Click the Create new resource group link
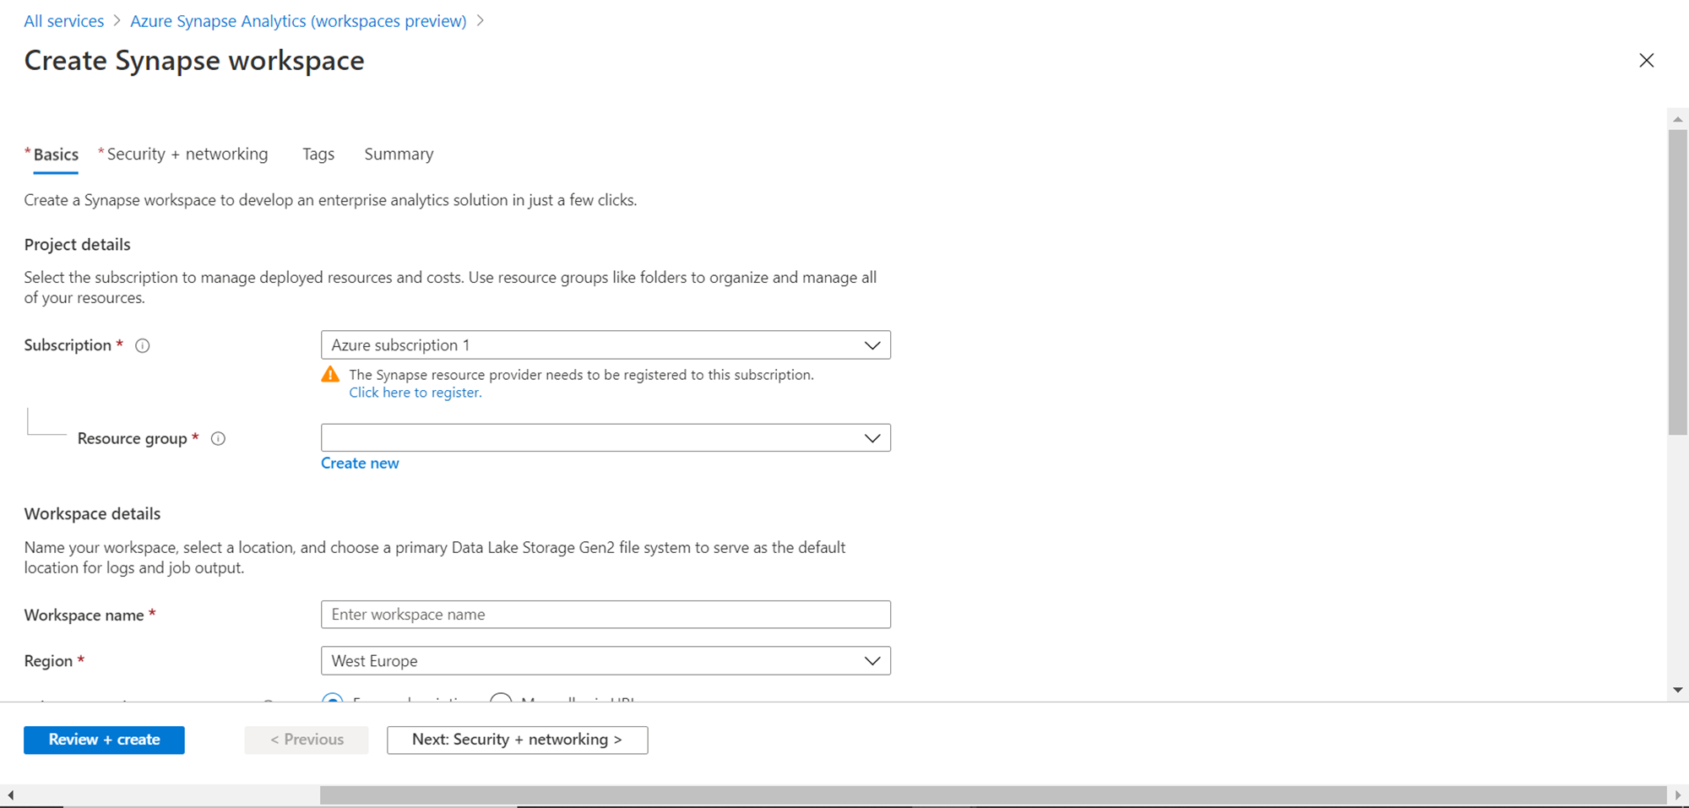Viewport: 1689px width, 808px height. [360, 464]
